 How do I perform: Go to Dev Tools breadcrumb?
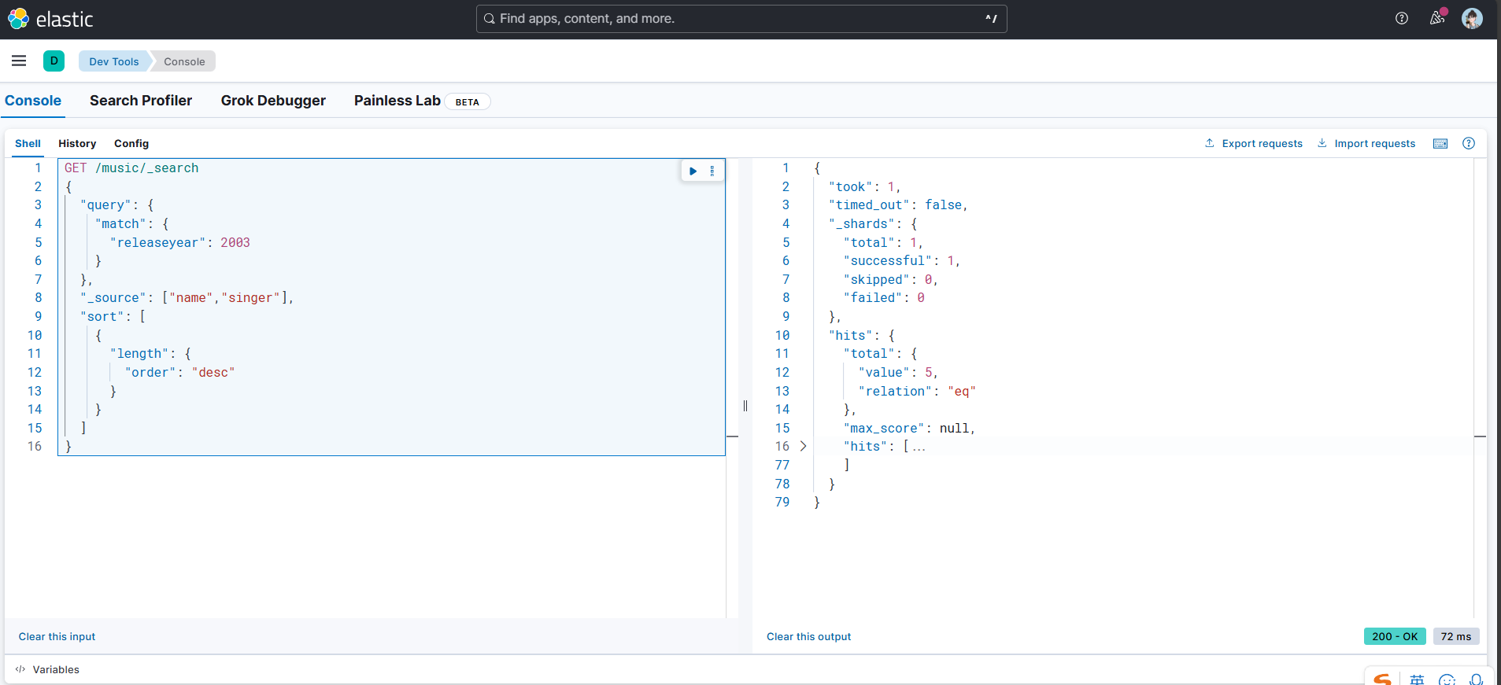114,61
